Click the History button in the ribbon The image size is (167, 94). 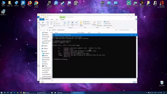(x=100, y=26)
